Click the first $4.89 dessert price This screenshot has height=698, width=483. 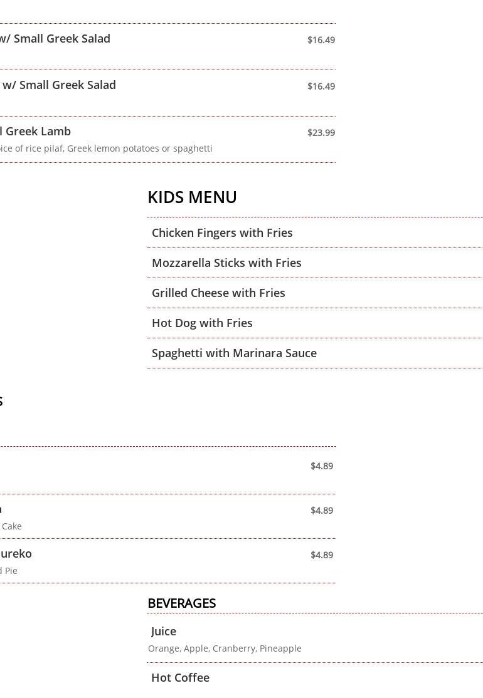[x=321, y=466]
